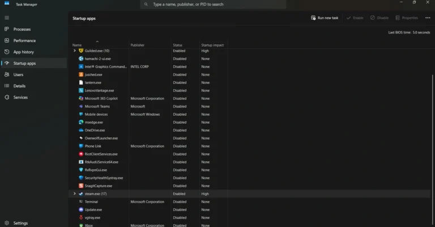Select the App history icon

pos(7,52)
